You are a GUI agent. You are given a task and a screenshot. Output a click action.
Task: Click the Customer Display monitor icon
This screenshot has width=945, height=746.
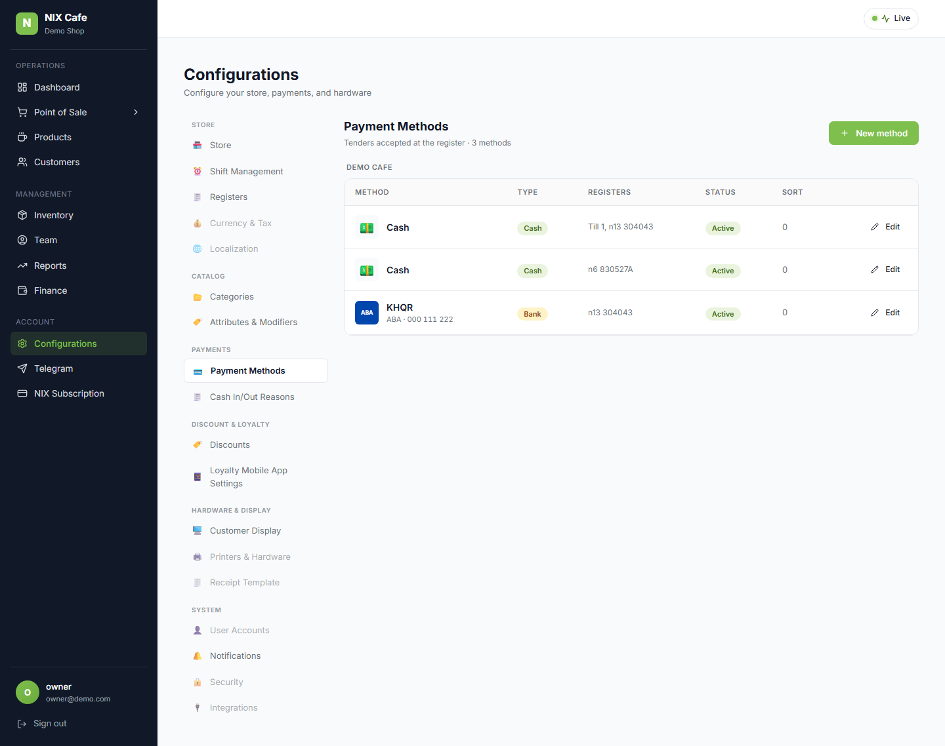coord(198,530)
